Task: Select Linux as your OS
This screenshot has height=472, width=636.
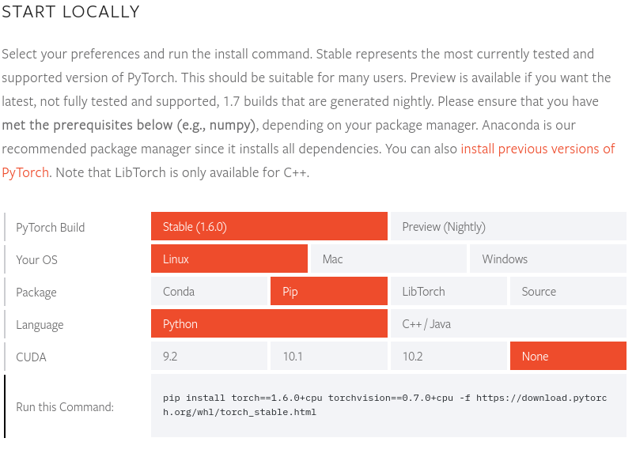Action: click(x=229, y=259)
